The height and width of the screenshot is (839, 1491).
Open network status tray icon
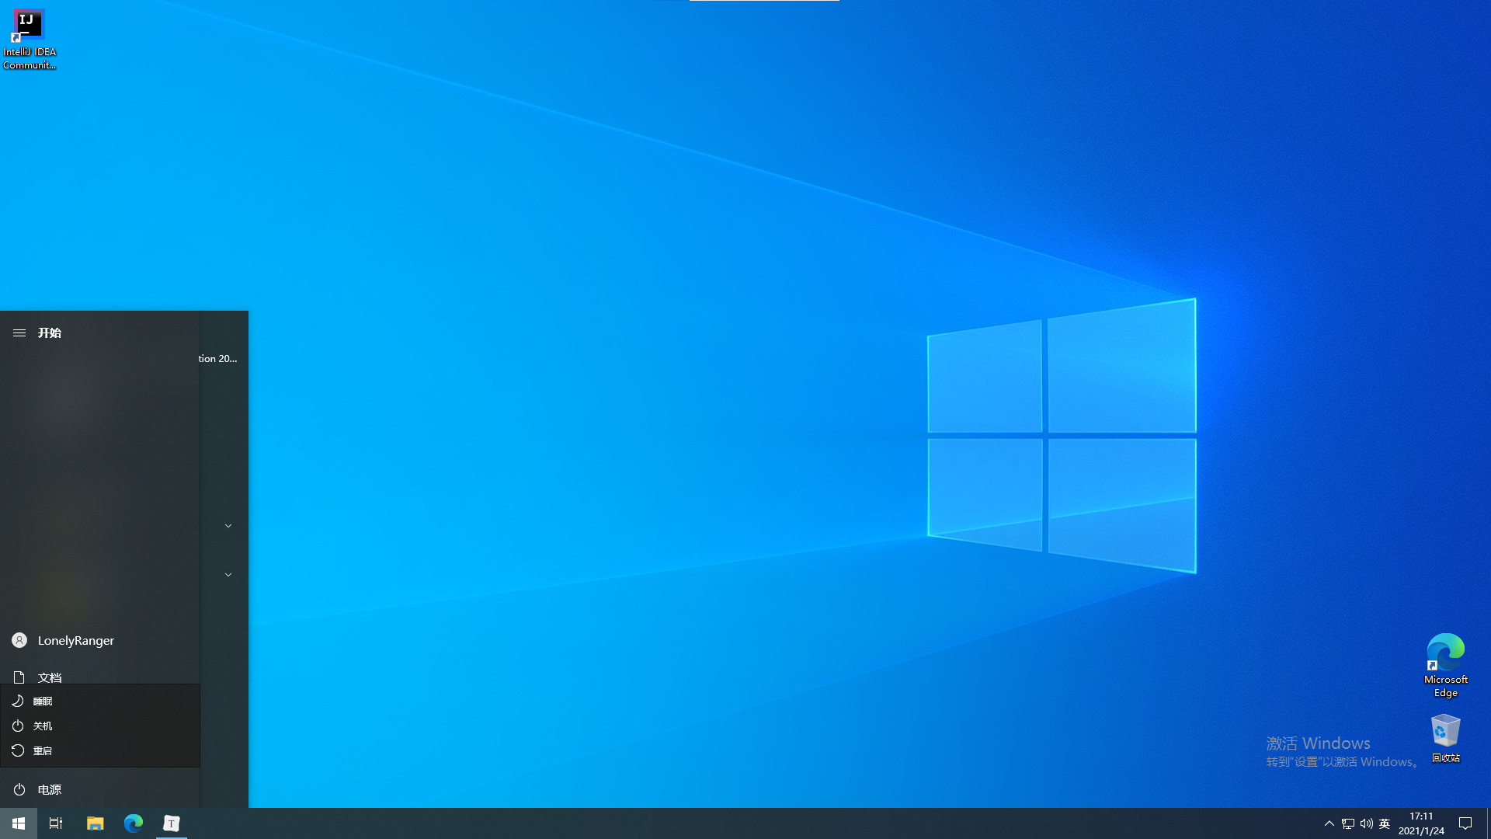pos(1348,823)
